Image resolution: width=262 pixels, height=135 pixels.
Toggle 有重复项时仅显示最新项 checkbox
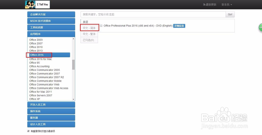coord(28,131)
